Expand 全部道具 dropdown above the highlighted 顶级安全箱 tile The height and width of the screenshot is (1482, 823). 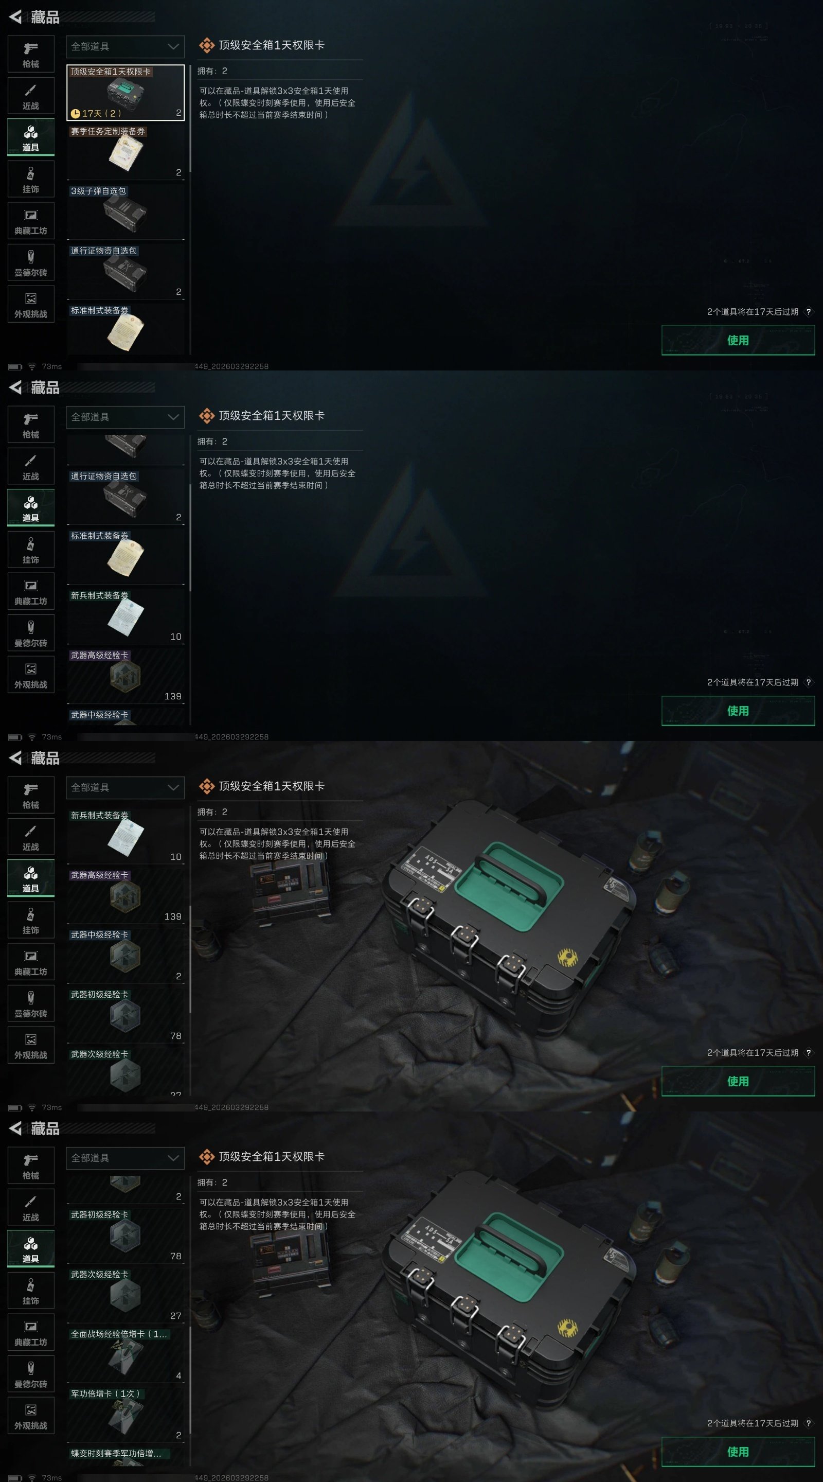pyautogui.click(x=126, y=47)
